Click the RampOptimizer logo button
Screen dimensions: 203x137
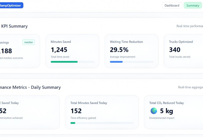coord(11,5)
